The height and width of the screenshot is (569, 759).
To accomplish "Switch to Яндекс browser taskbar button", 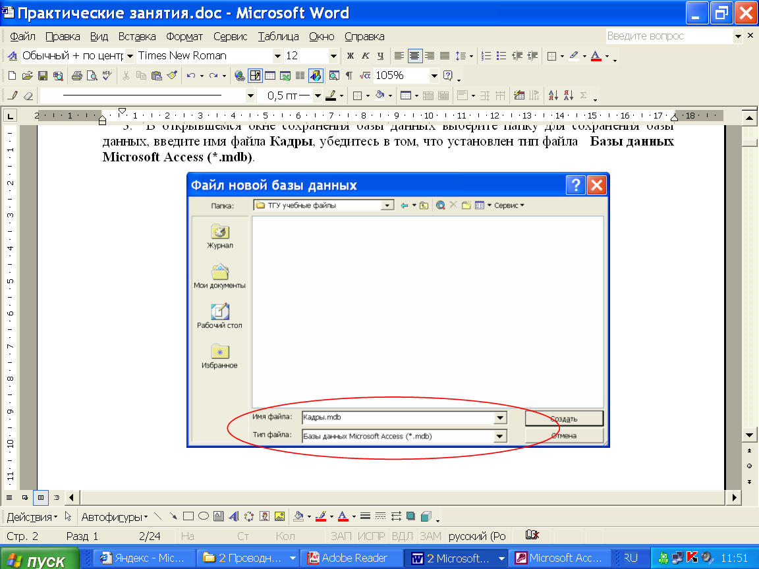I will pos(144,558).
